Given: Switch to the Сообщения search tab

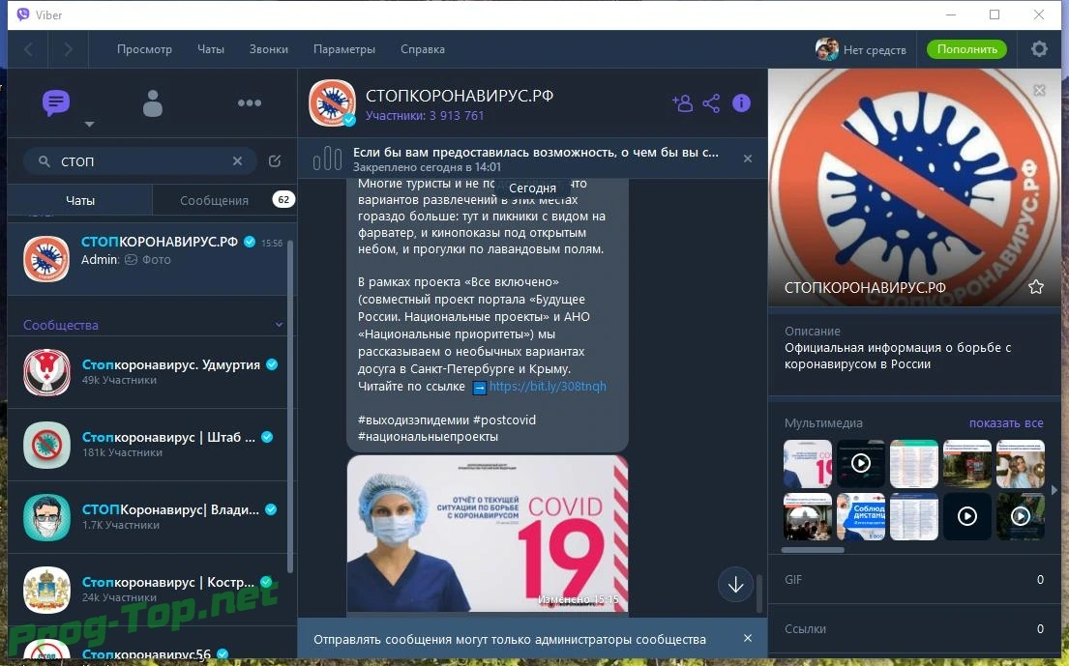Looking at the screenshot, I should point(214,200).
